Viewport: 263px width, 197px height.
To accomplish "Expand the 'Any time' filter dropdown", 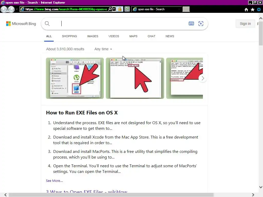I will click(x=103, y=49).
